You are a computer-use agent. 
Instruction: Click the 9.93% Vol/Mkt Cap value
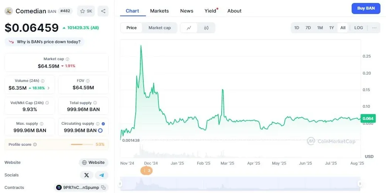point(30,110)
